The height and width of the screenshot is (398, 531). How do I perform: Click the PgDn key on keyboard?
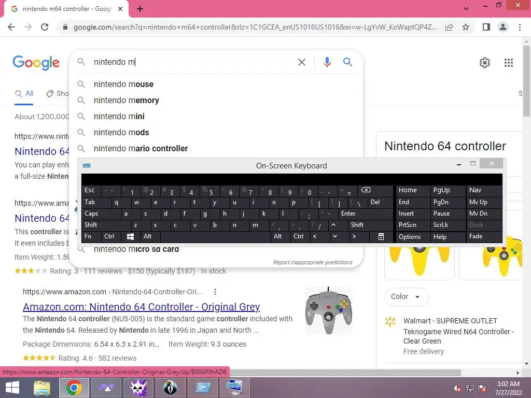[x=447, y=202]
